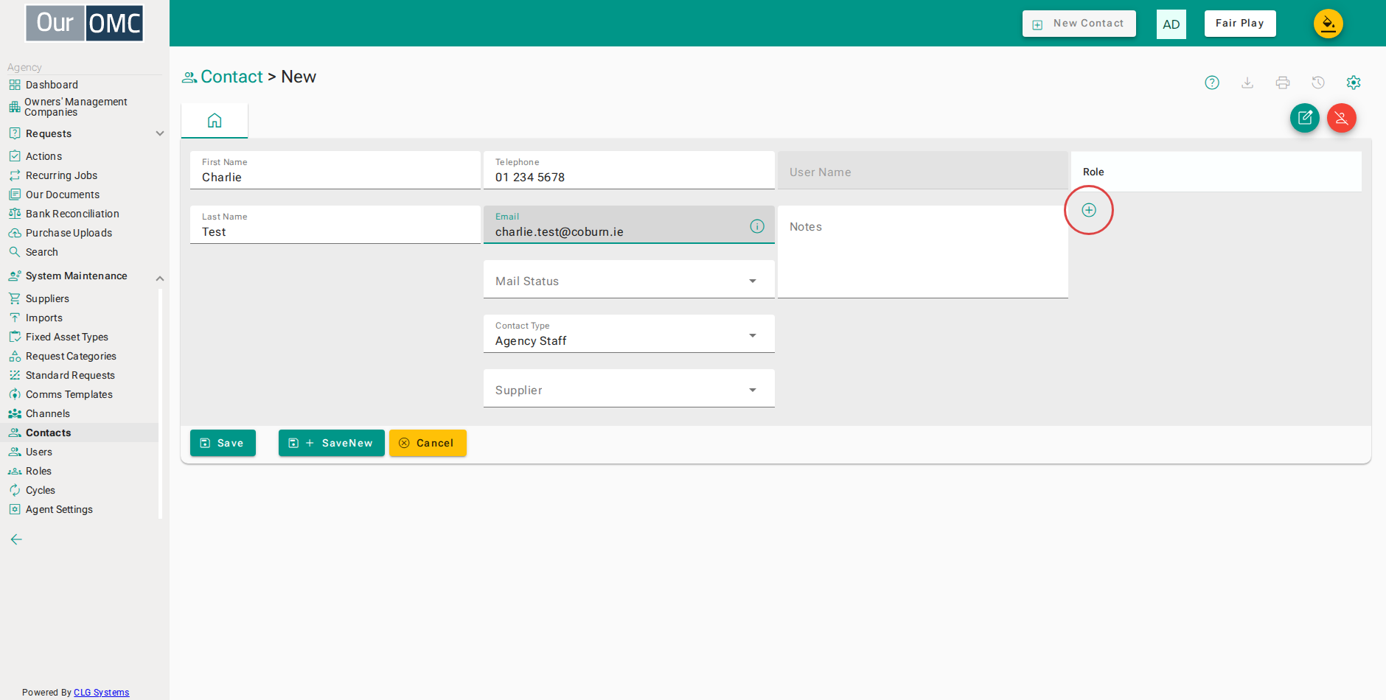Click the New Contact button
The image size is (1386, 700).
coord(1079,24)
